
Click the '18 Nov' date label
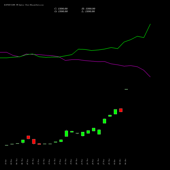(66, 162)
